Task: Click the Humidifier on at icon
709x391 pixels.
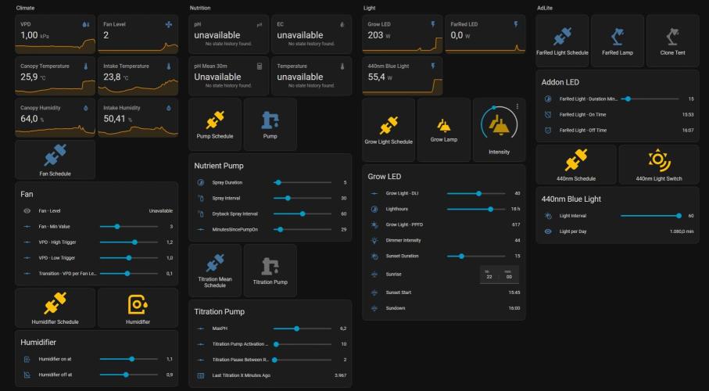Action: 27,359
